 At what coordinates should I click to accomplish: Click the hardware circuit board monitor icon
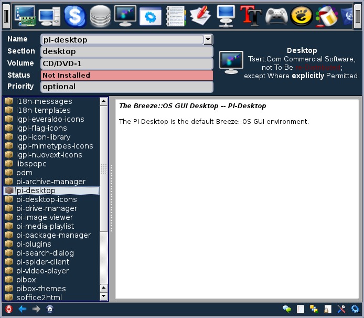coord(24,16)
